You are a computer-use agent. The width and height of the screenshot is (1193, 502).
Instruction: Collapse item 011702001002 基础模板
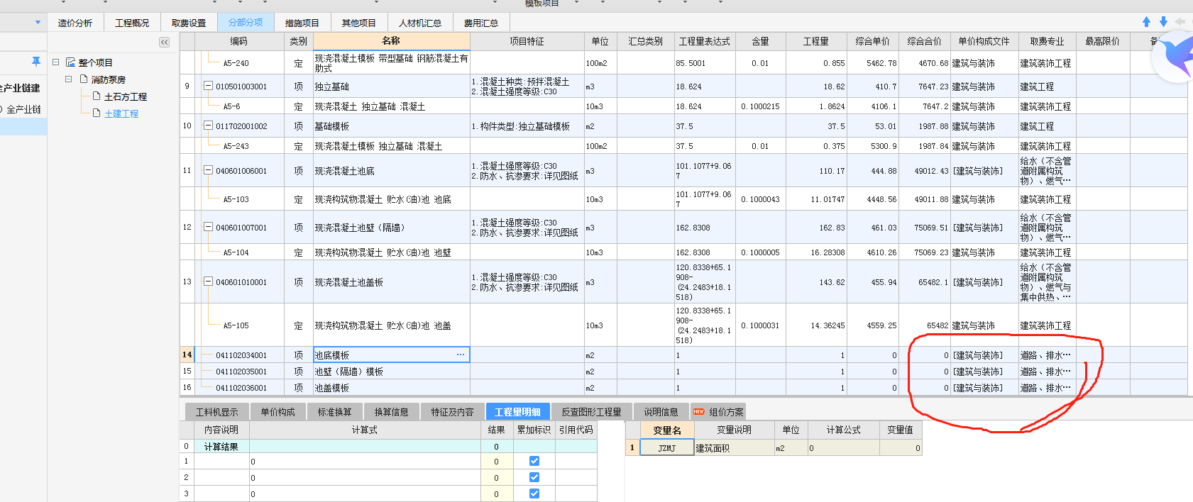point(208,125)
